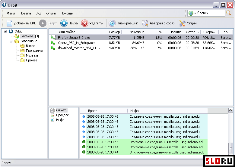This screenshot has width=235, height=167.
Task: Open the Правка menu
Action: (x=25, y=13)
